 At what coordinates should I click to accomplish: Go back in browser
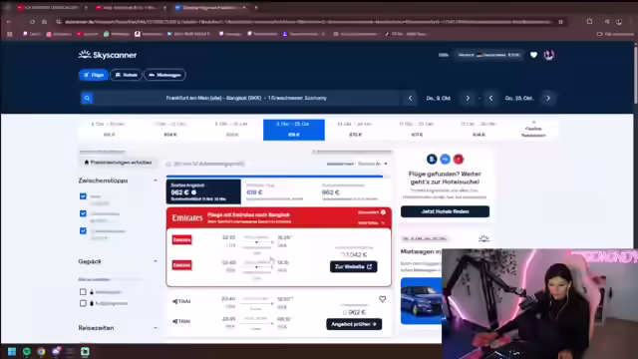pos(9,22)
